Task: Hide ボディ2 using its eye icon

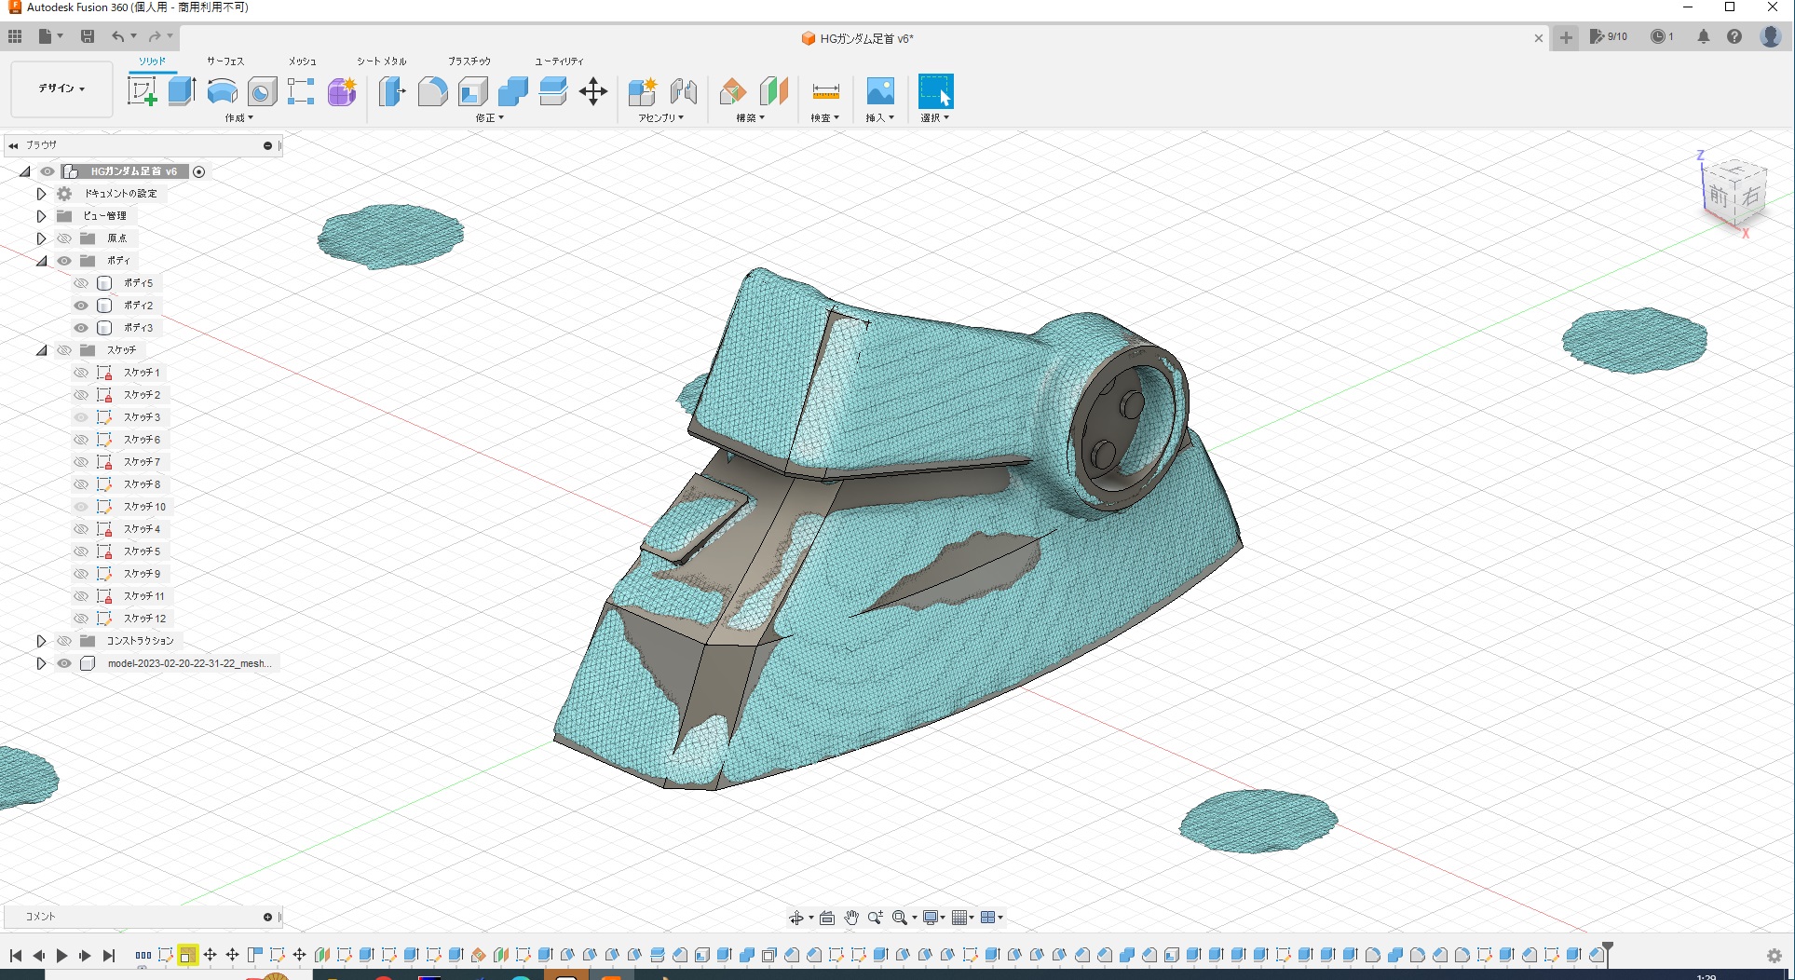Action: pyautogui.click(x=81, y=306)
